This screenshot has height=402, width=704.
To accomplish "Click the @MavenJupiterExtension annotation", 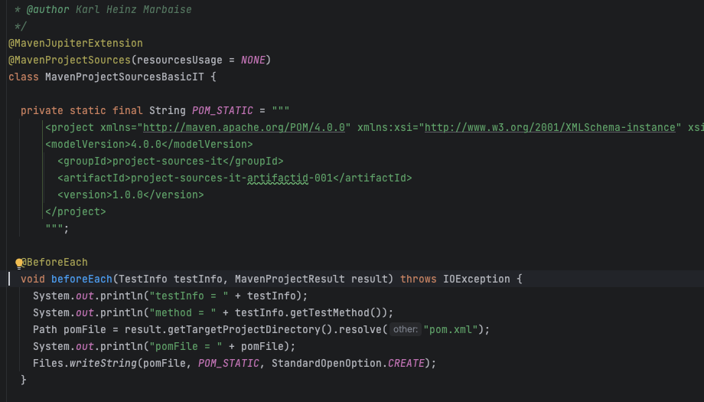I will tap(76, 43).
